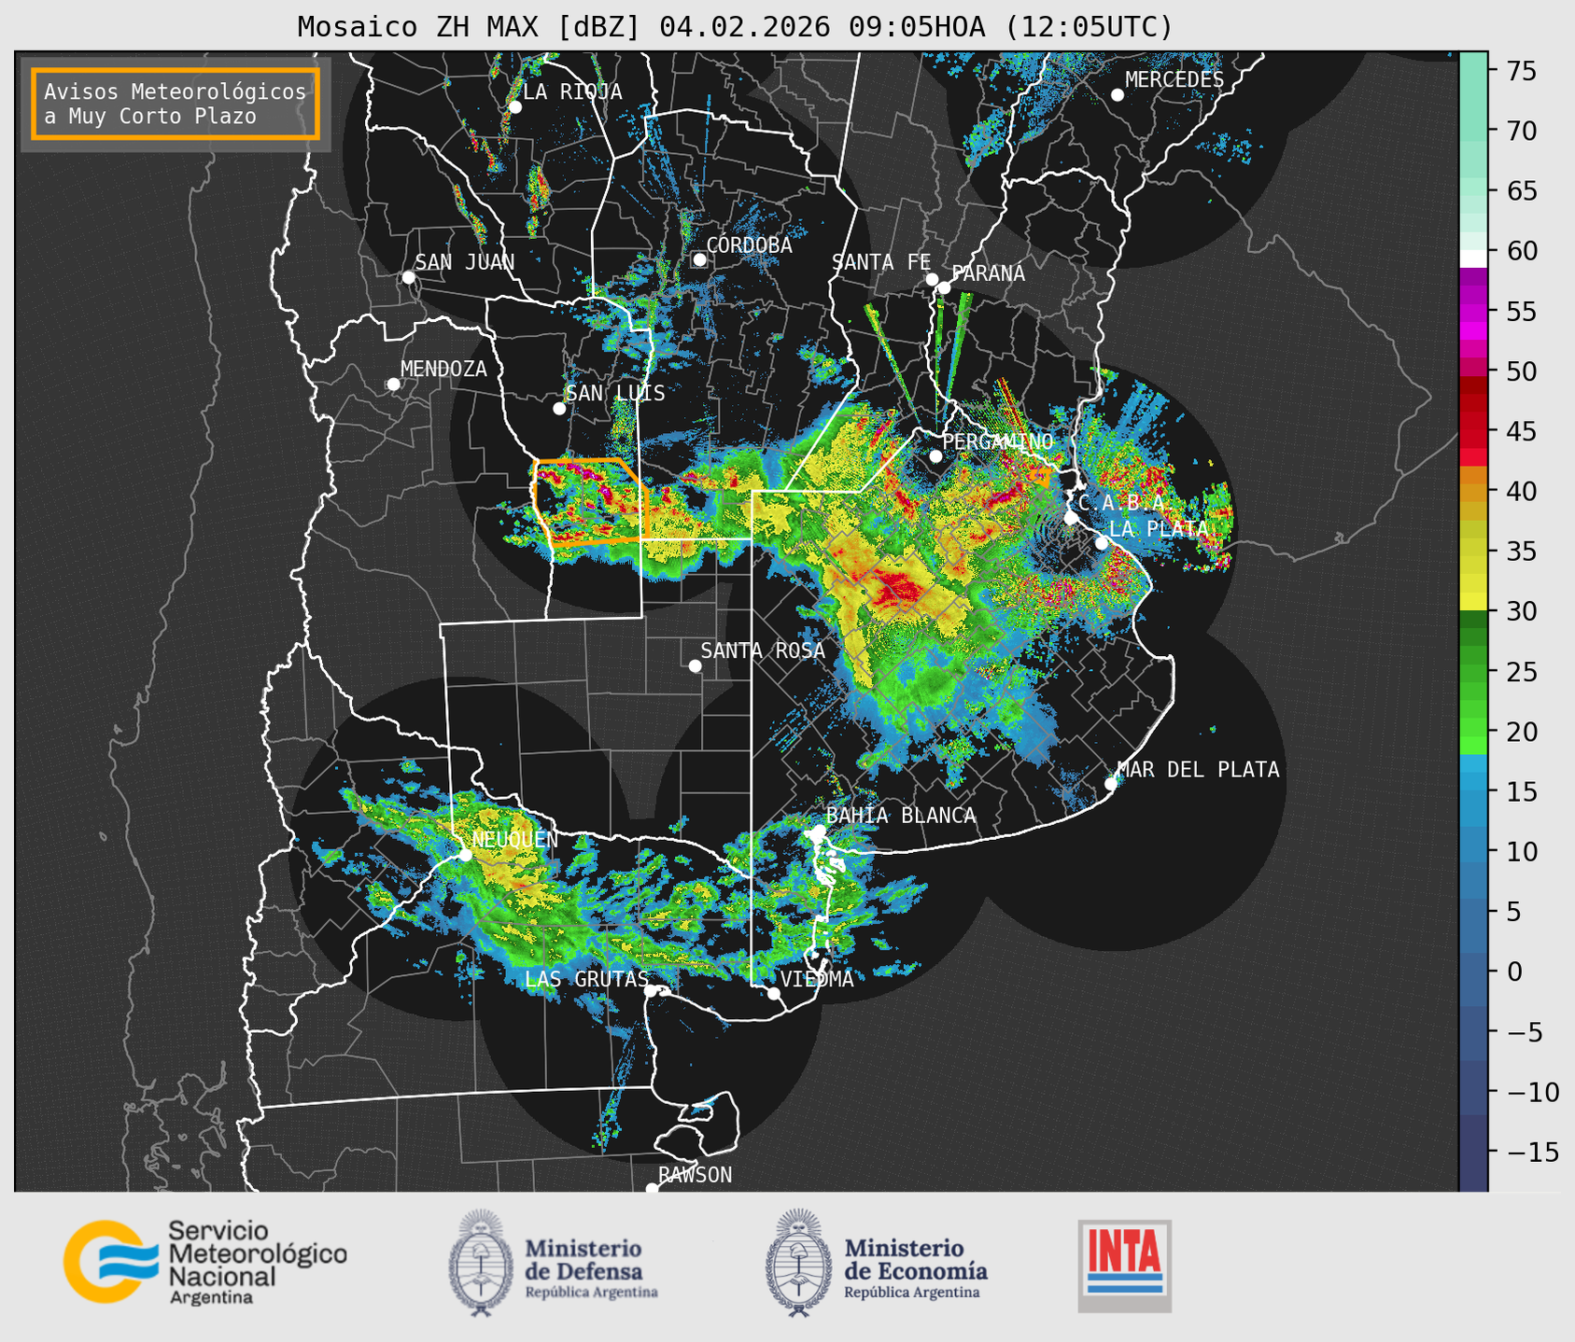
Task: Click the Santa Rosa city marker
Action: 695,665
